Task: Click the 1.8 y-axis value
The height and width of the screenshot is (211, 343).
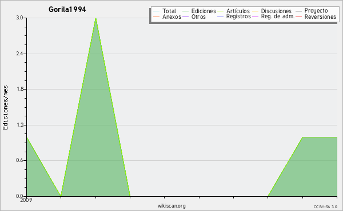Action: pyautogui.click(x=20, y=89)
